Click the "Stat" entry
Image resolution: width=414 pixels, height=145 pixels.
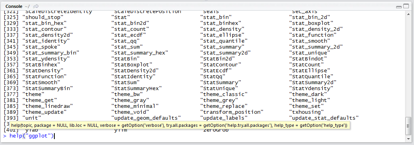(121, 17)
